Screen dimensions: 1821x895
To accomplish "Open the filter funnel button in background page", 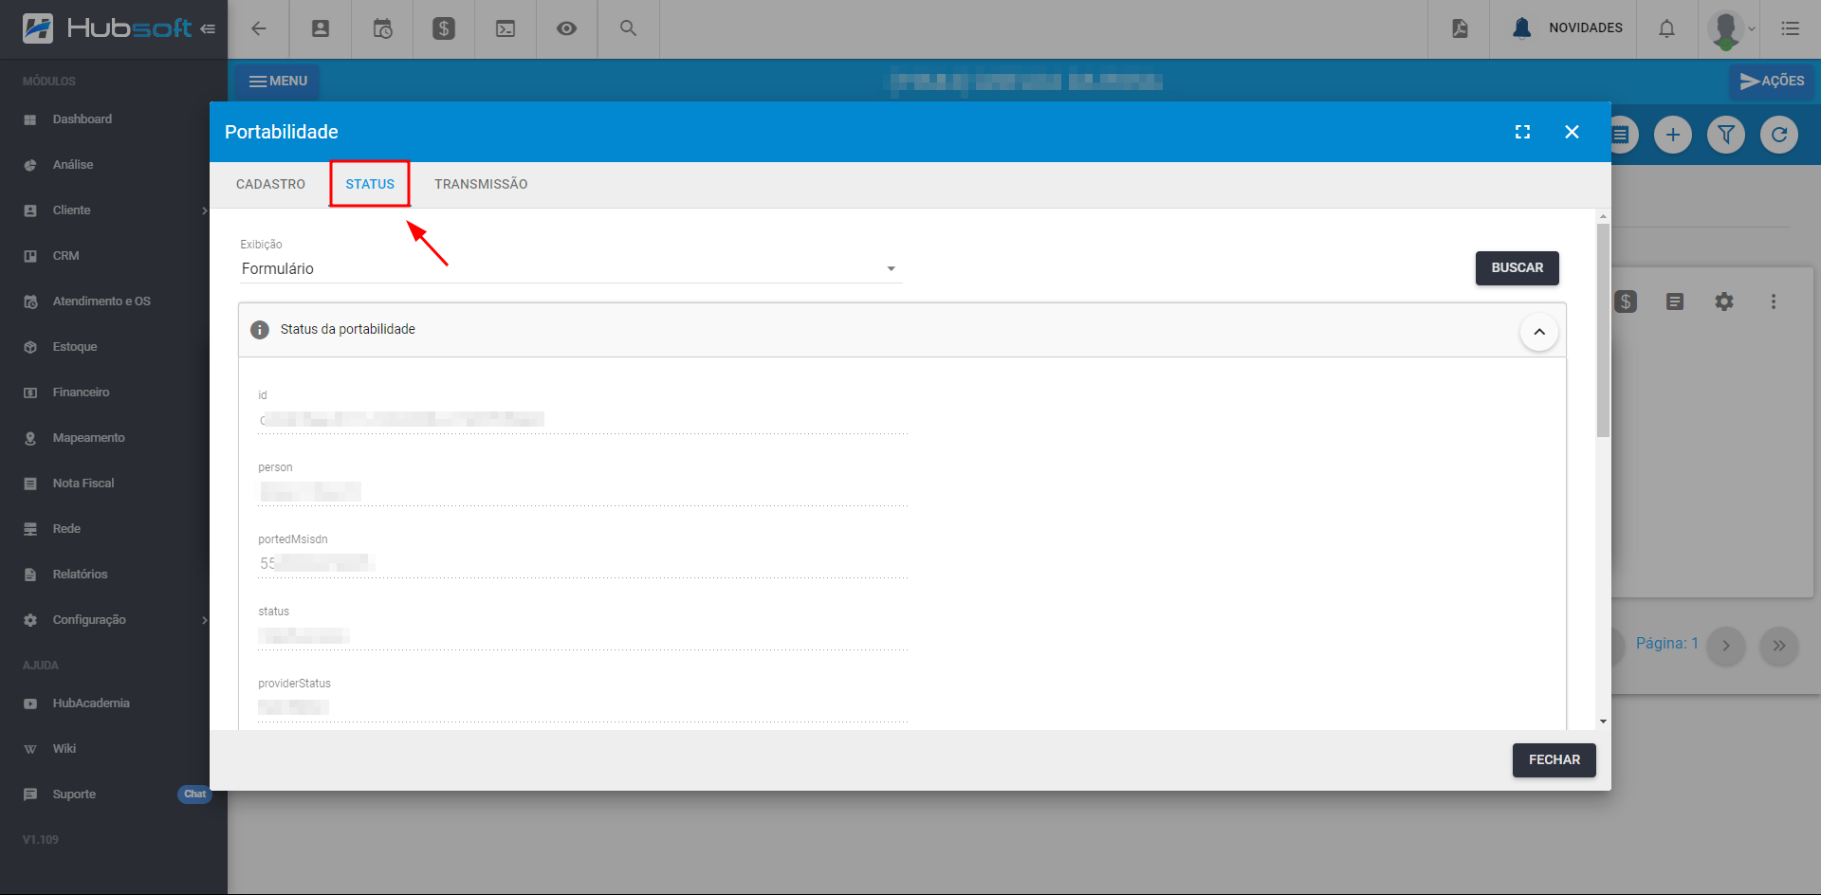I will pyautogui.click(x=1726, y=135).
